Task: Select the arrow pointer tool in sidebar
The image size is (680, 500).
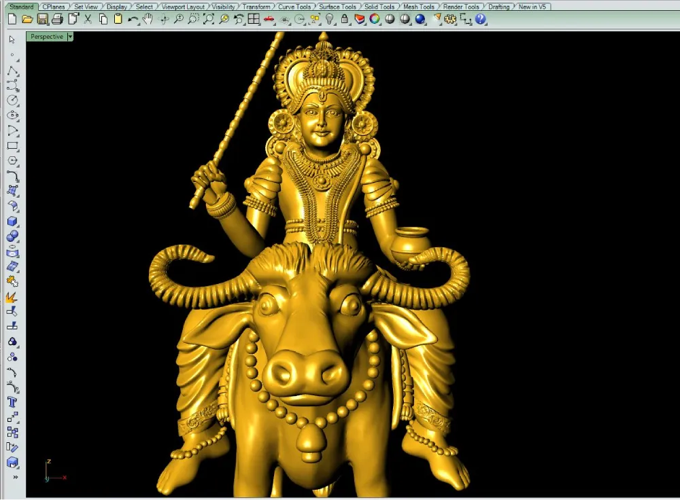Action: [12, 39]
